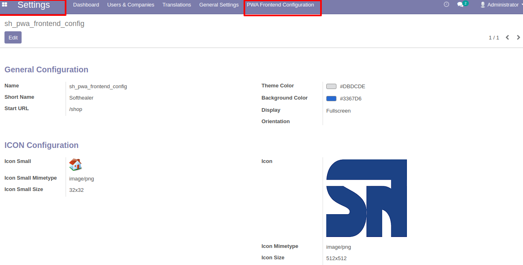The height and width of the screenshot is (265, 523).
Task: Click the Icon Small field label
Action: point(18,161)
